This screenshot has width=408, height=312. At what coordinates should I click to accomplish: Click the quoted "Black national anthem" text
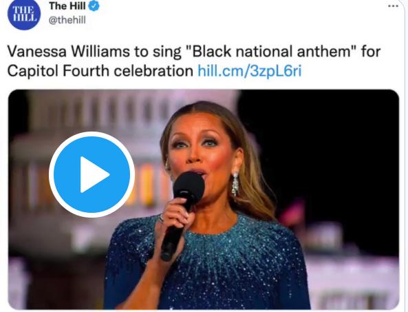(x=272, y=51)
